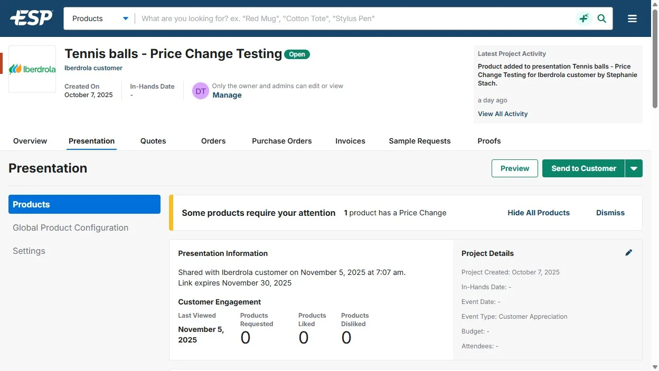Switch to the Quotes tab

point(153,141)
